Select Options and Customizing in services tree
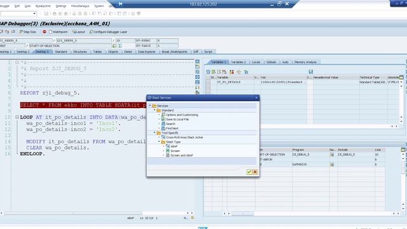Viewport: 407px width, 229px height. tap(182, 114)
